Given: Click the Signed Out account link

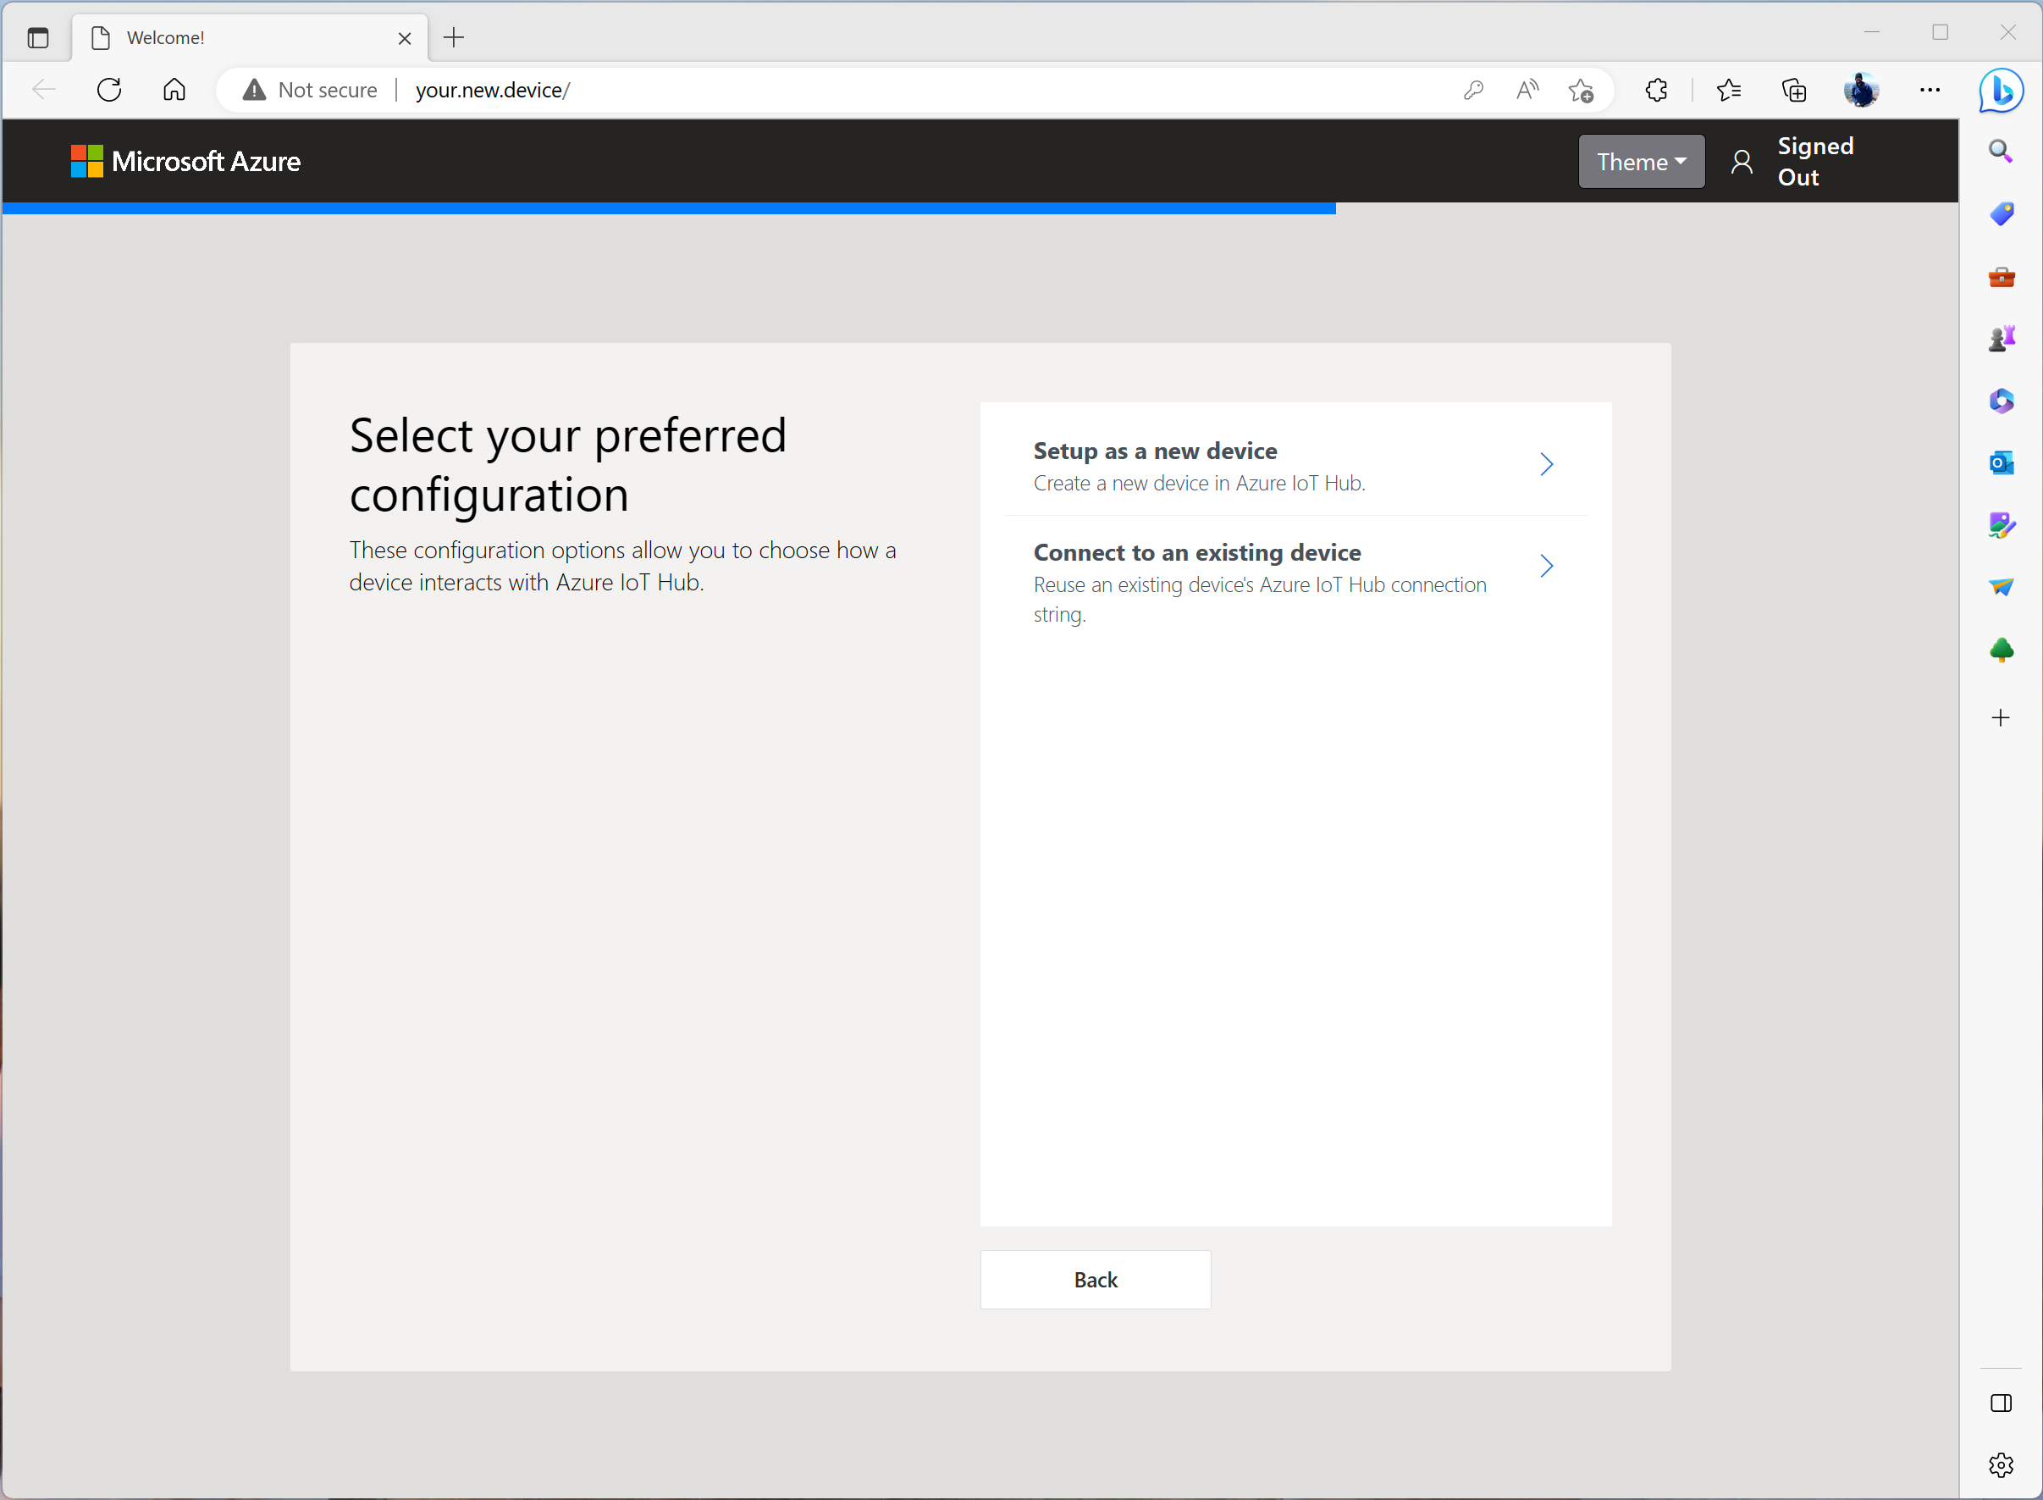Looking at the screenshot, I should point(1814,162).
